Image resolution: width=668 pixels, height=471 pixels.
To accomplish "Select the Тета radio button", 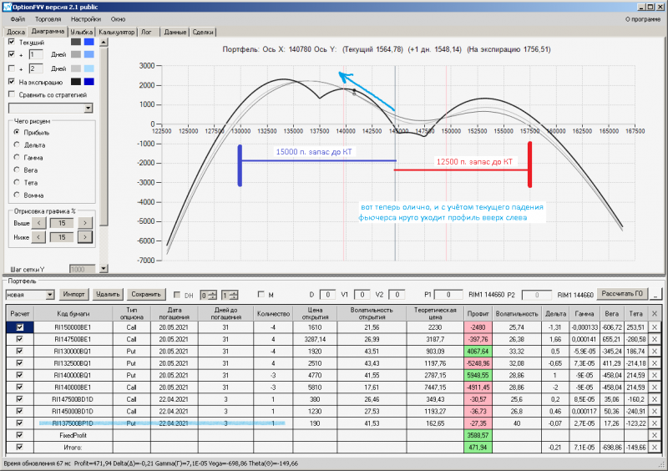I will (x=17, y=182).
